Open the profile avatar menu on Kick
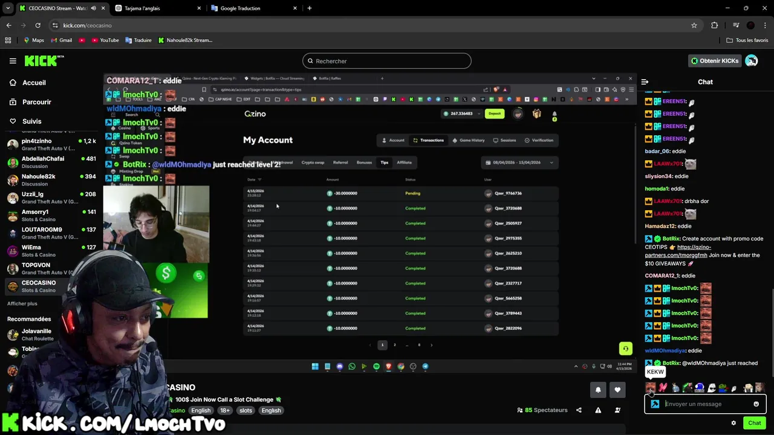The image size is (774, 435). click(751, 60)
